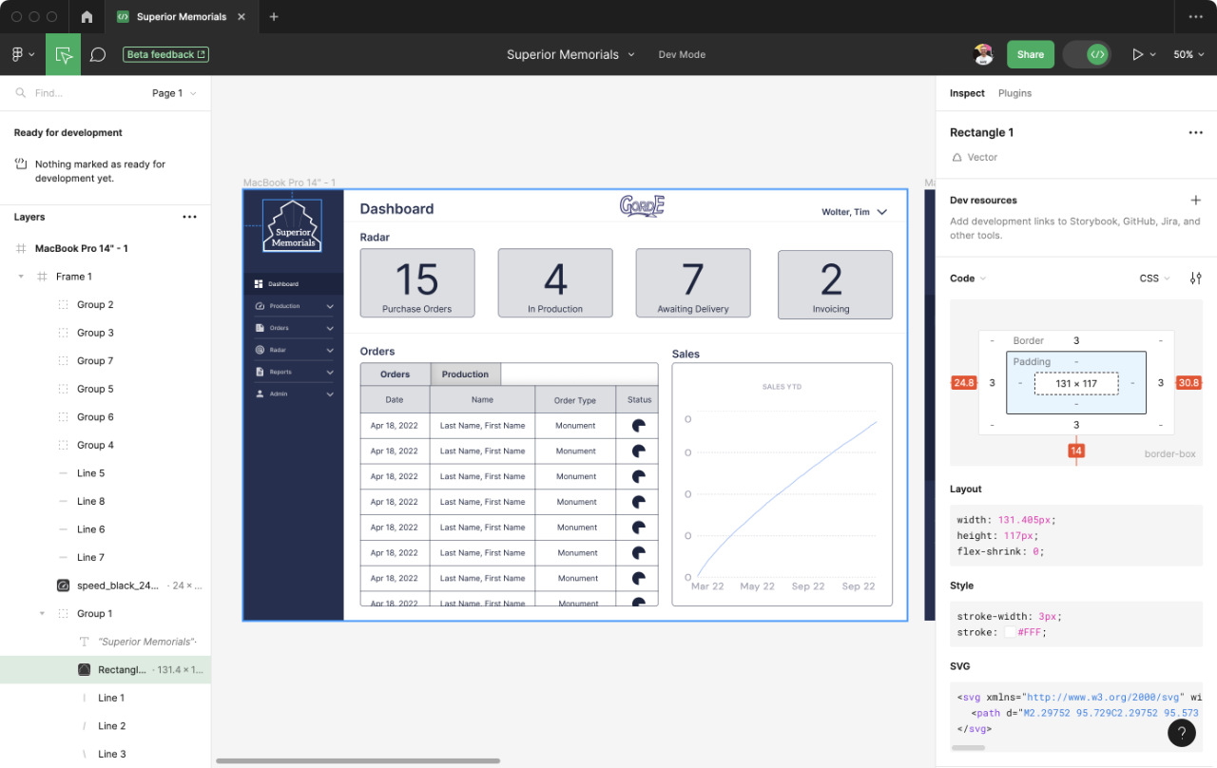Open the Page 1 dropdown
1217x768 pixels.
point(174,93)
